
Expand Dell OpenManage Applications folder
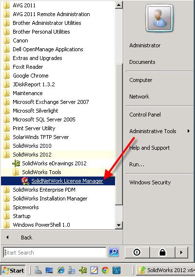[x=58, y=49]
